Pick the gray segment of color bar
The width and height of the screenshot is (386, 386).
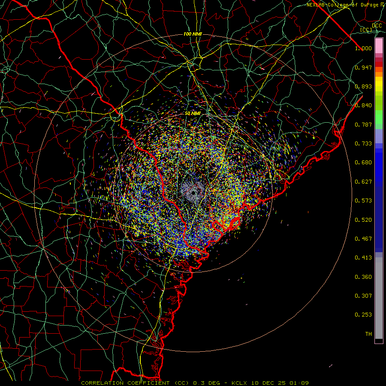(379, 298)
